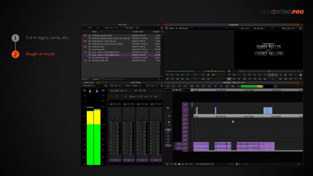The width and height of the screenshot is (313, 176).
Task: Open the meter menu right of timeline meters
Action: click(275, 86)
